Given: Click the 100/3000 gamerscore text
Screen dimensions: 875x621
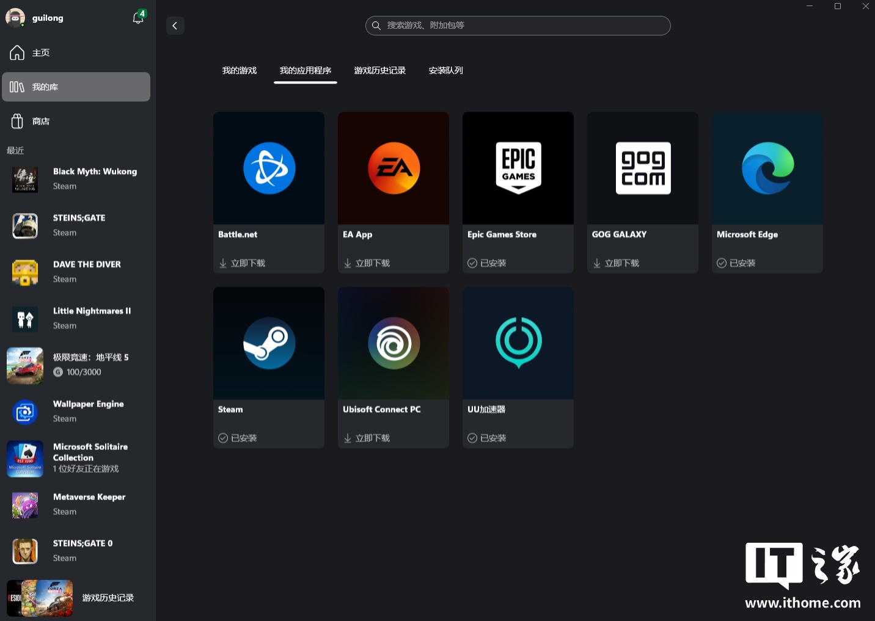Looking at the screenshot, I should click(84, 372).
